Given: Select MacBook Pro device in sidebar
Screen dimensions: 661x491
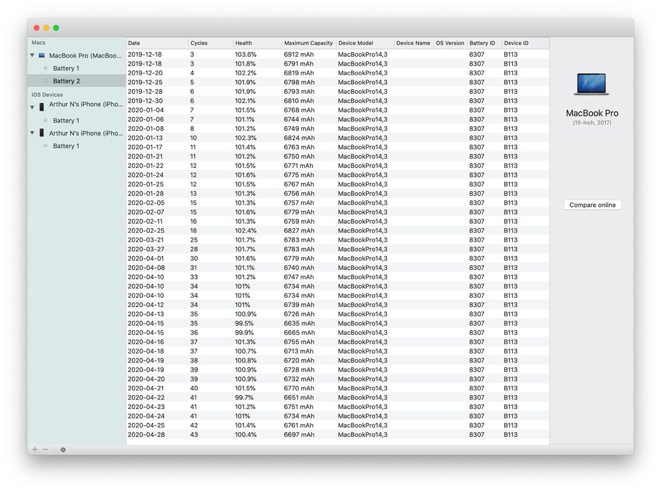Looking at the screenshot, I should click(86, 55).
